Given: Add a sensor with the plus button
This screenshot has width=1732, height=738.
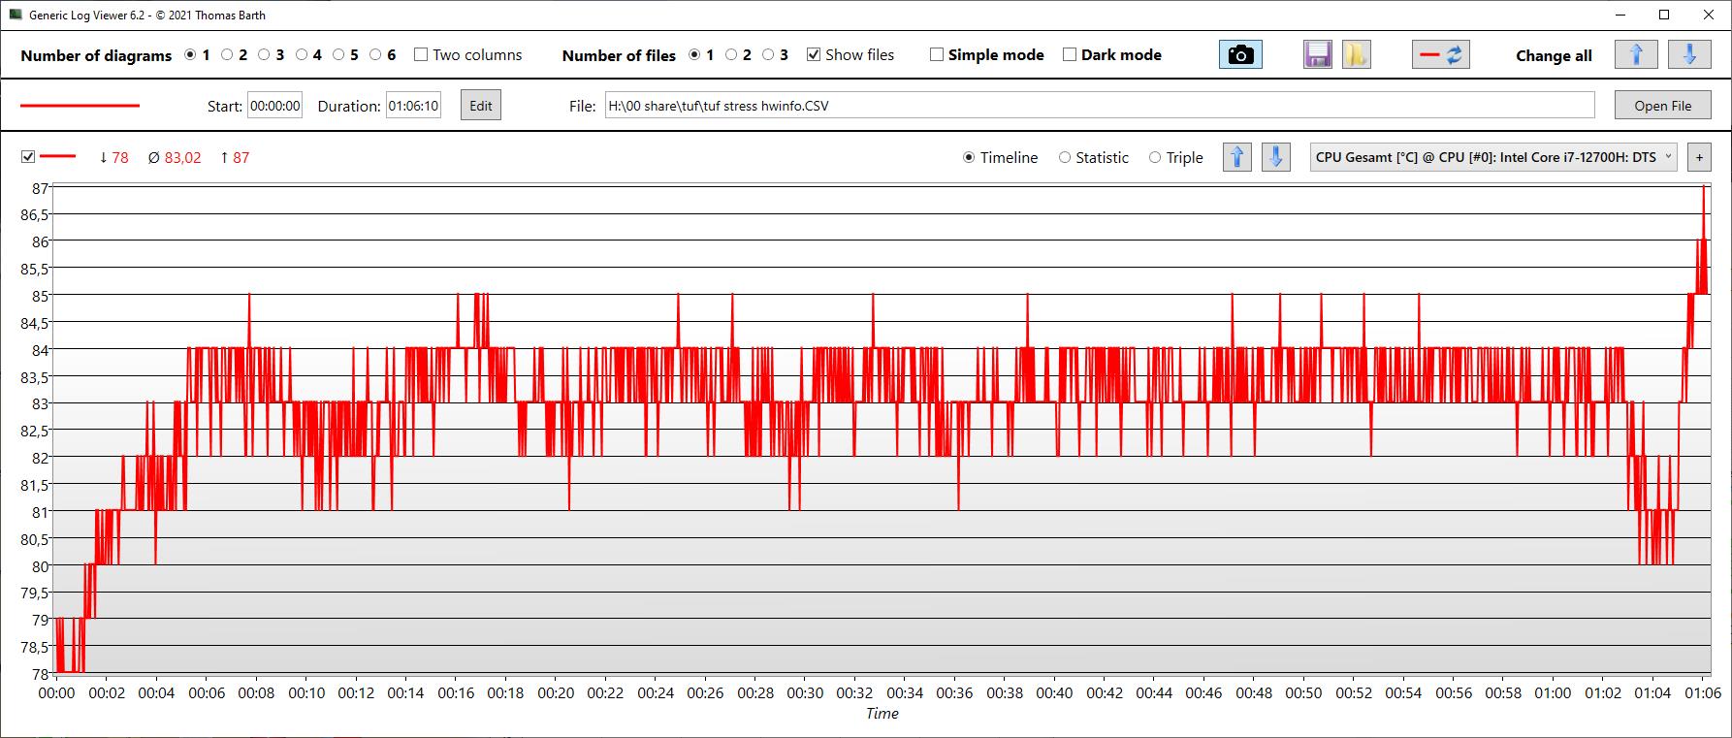Looking at the screenshot, I should pos(1699,157).
